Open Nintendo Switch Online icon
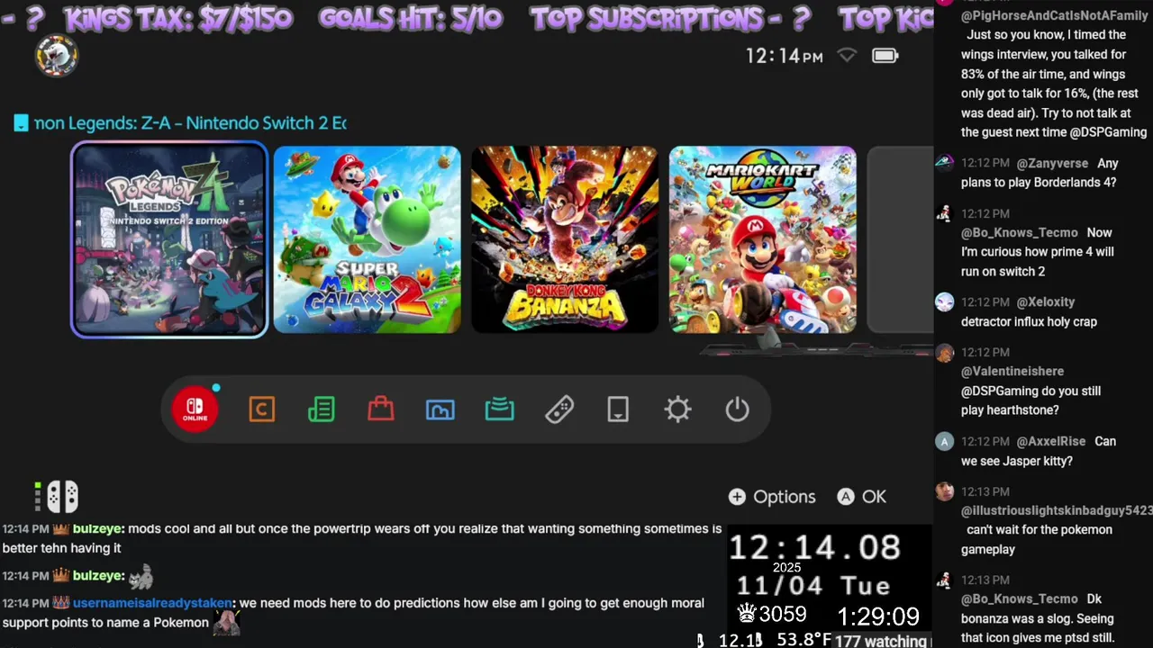The image size is (1153, 648). [x=195, y=409]
